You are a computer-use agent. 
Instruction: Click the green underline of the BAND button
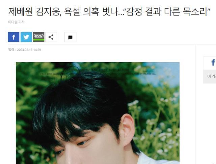click(x=39, y=40)
